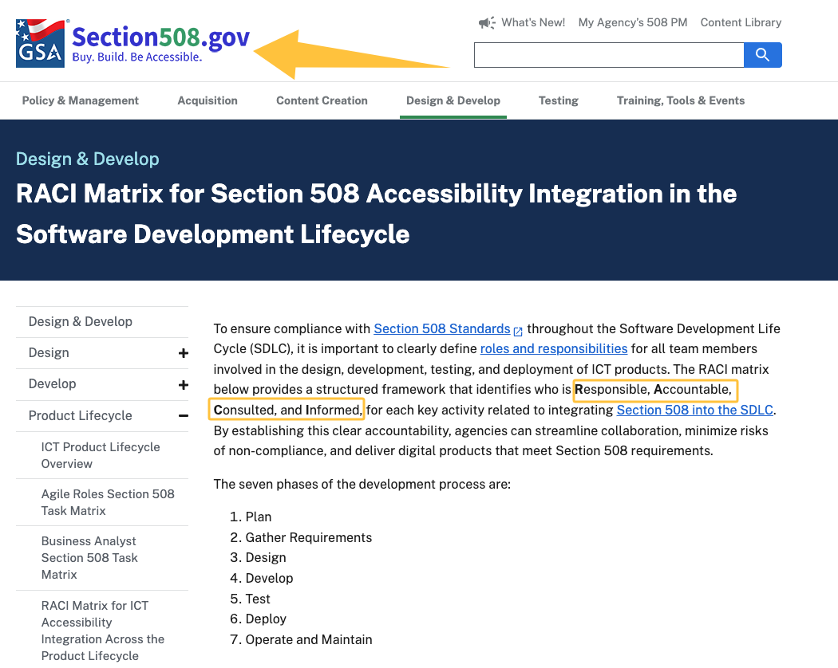838x668 pixels.
Task: Open What's New! link
Action: pos(533,22)
